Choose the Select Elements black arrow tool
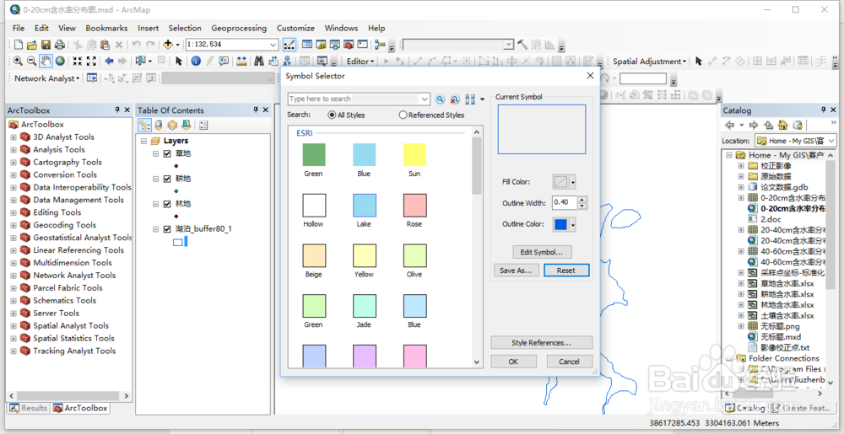This screenshot has height=434, width=844. [179, 61]
